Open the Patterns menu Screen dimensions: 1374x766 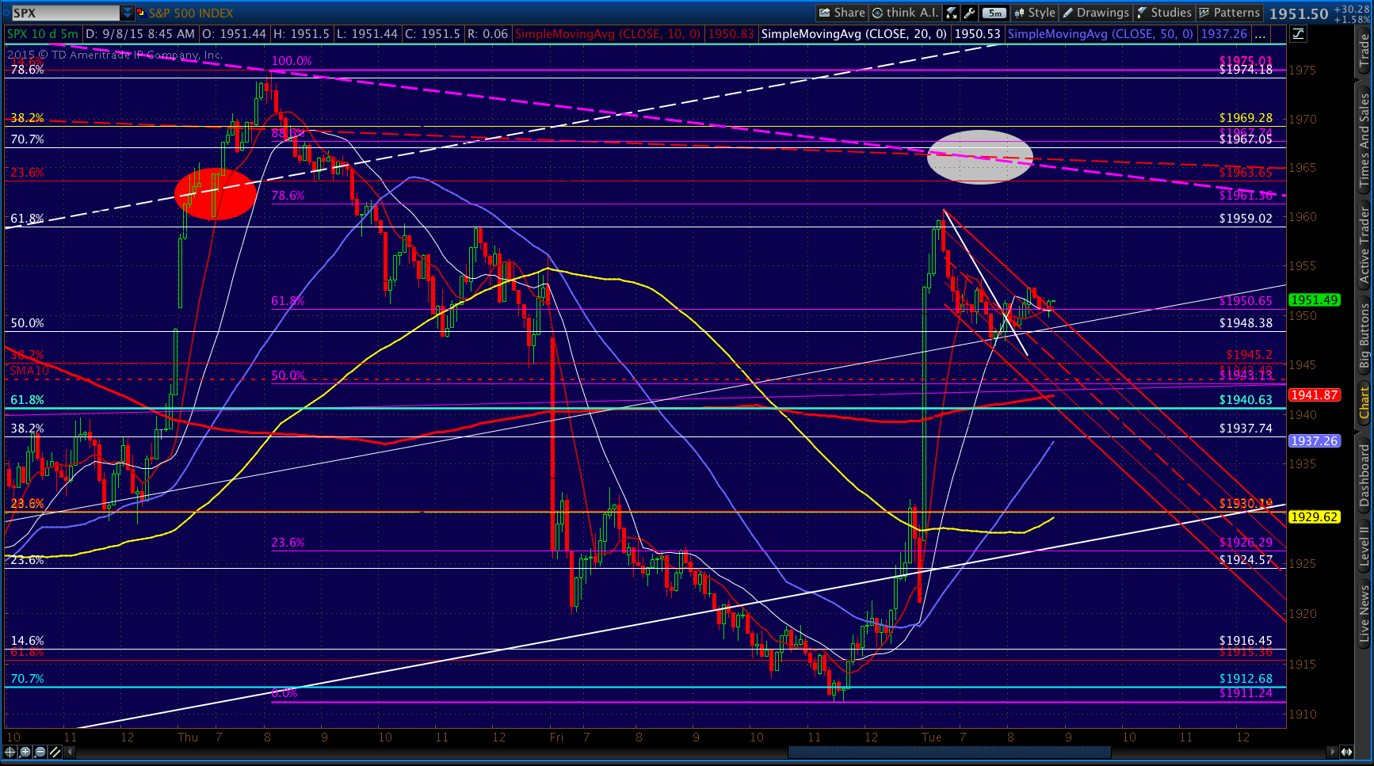click(x=1229, y=13)
